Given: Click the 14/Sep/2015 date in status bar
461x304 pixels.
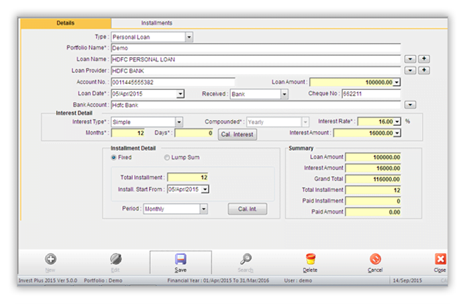Looking at the screenshot, I should point(407,281).
